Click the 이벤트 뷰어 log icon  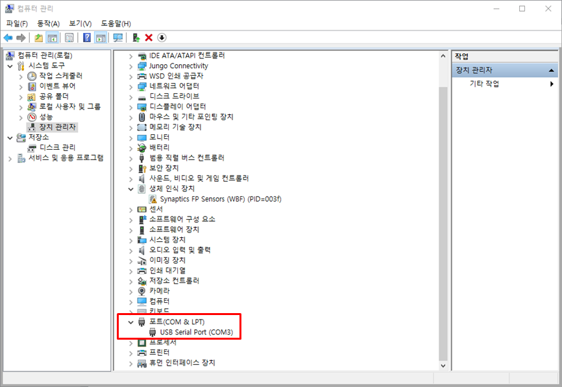click(32, 86)
